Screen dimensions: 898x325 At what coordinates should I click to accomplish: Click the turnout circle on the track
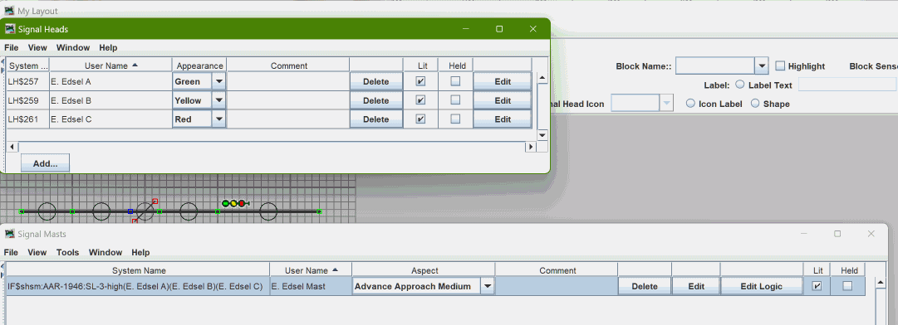(x=145, y=211)
